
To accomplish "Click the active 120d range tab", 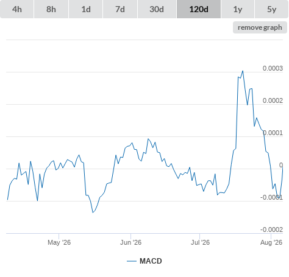I will 199,9.
